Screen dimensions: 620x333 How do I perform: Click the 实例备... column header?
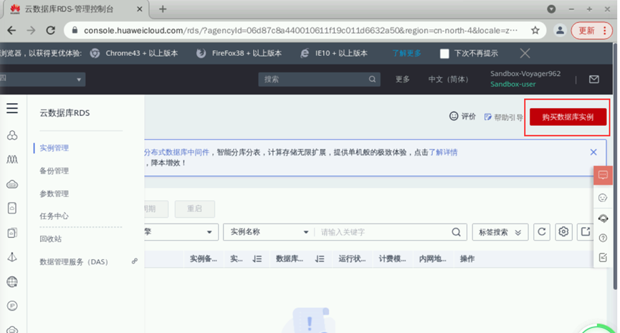coord(204,259)
